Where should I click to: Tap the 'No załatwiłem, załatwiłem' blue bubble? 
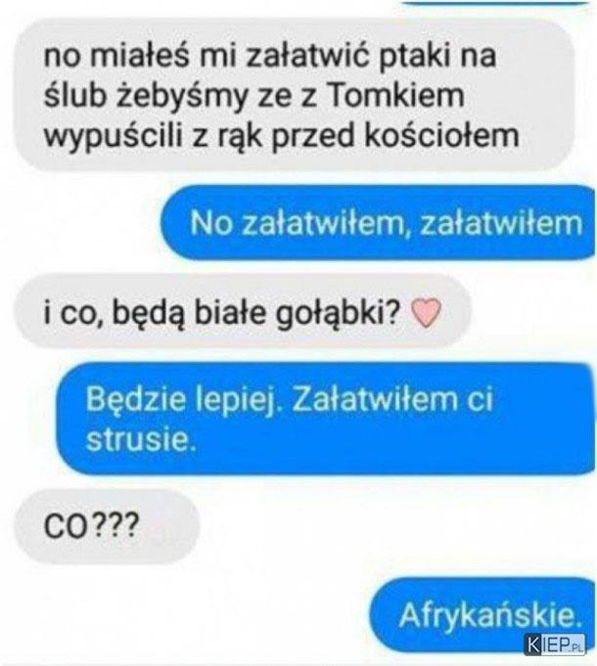click(379, 223)
